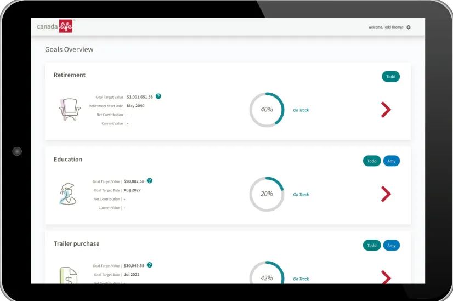Click the Retirement card title
This screenshot has height=301, width=453.
(x=70, y=75)
